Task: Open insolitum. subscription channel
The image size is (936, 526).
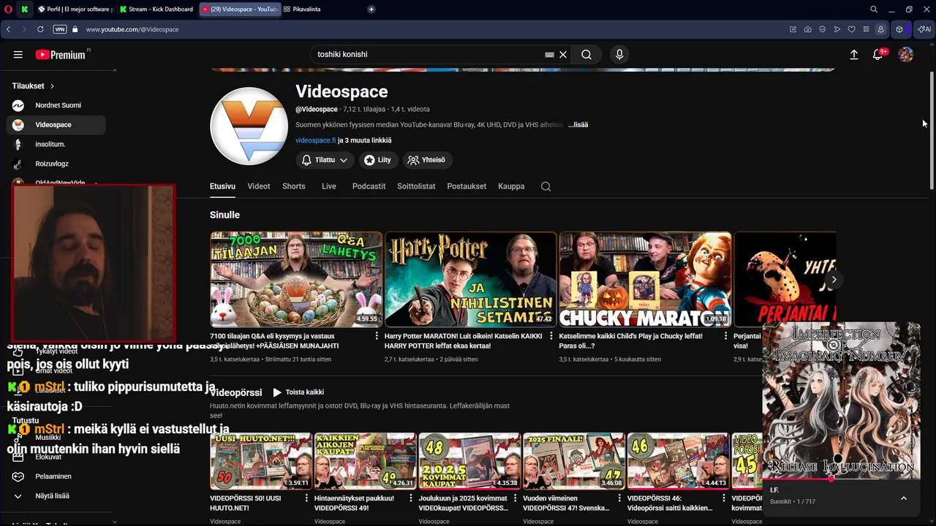Action: point(56,145)
